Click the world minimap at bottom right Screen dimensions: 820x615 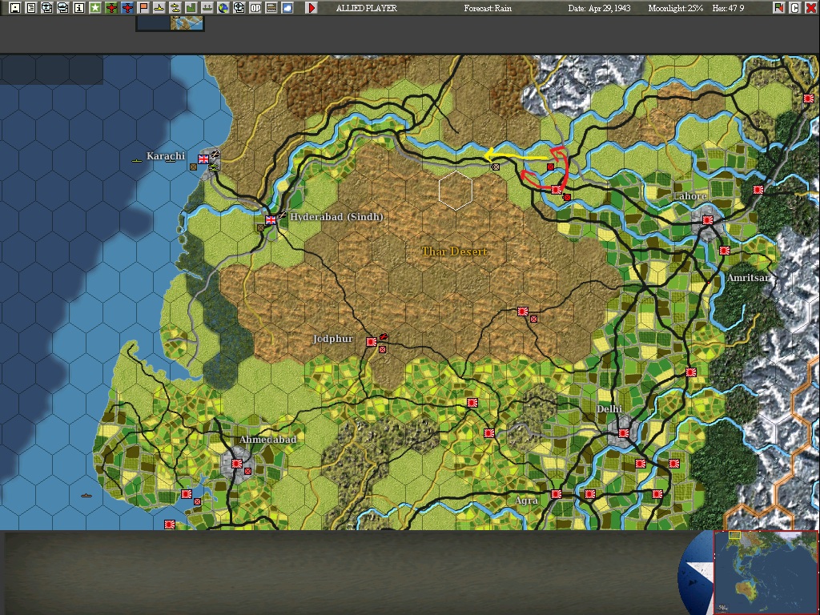tap(766, 572)
